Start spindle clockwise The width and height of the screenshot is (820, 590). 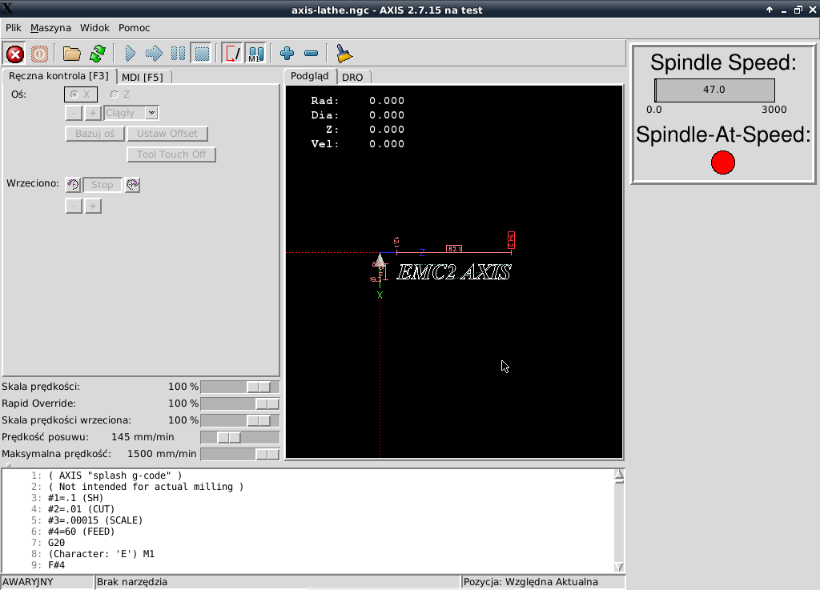[132, 184]
